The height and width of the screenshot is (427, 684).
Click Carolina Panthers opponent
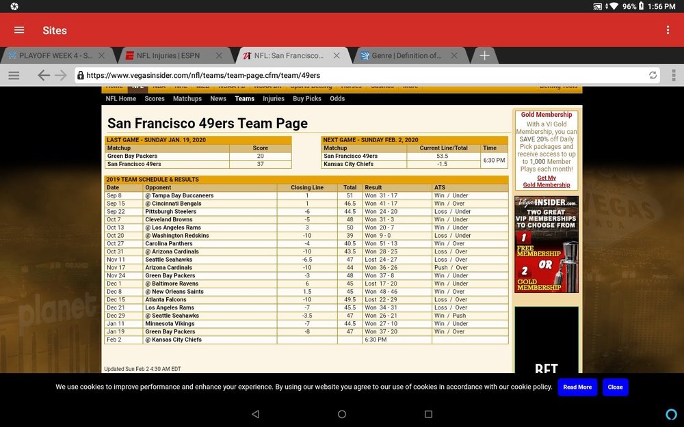coord(168,244)
